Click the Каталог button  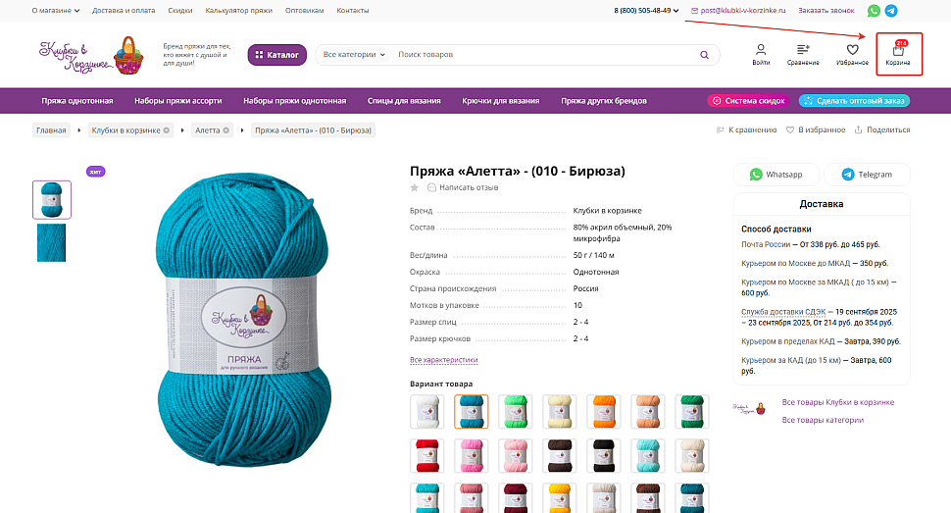click(277, 55)
